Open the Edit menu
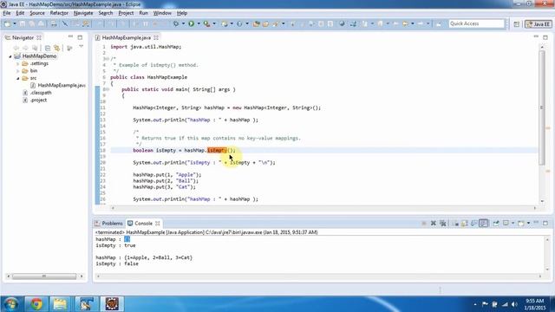 click(x=20, y=13)
